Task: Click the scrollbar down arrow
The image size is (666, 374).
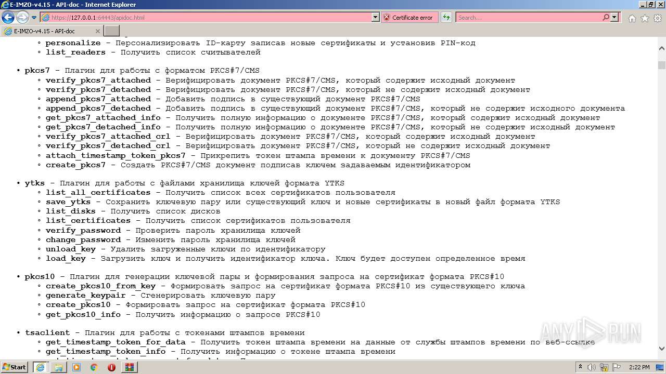Action: (x=661, y=349)
